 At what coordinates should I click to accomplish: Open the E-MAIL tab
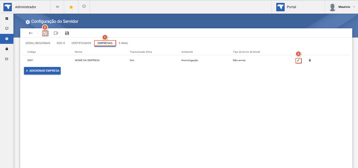[x=124, y=43]
